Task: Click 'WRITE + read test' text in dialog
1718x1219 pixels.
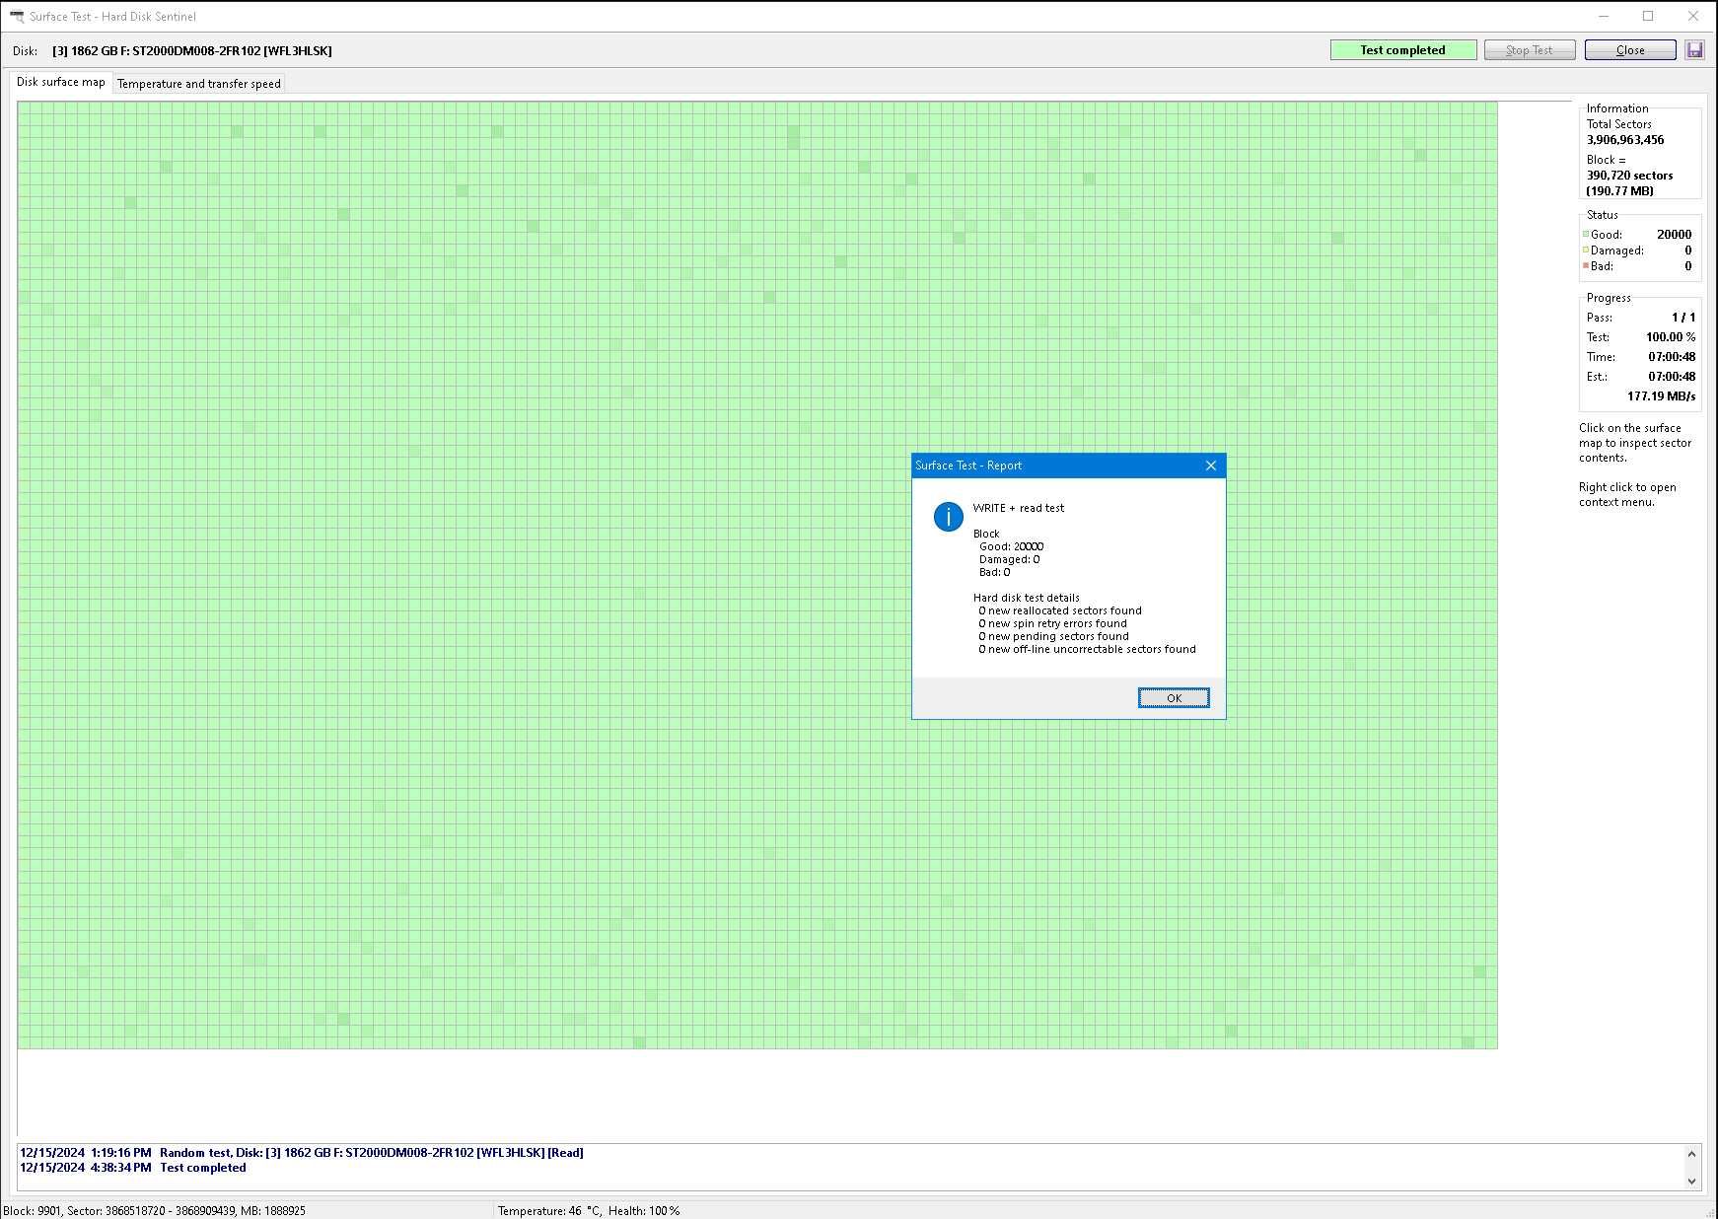Action: tap(1019, 508)
